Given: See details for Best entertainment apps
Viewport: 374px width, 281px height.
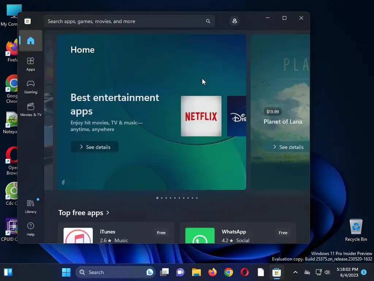Looking at the screenshot, I should pyautogui.click(x=95, y=147).
